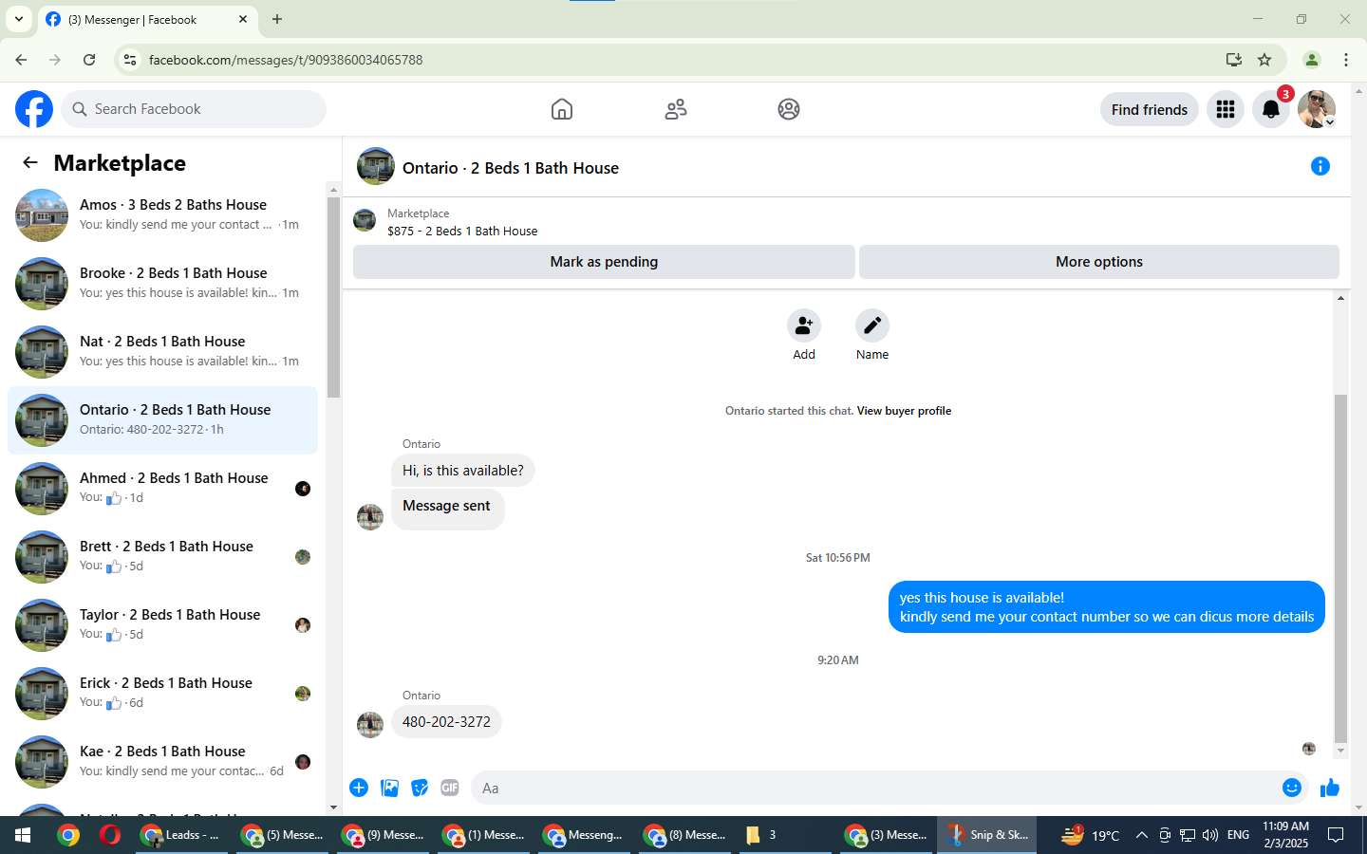Open the Friends icon in top navigation
Viewport: 1367px width, 854px height.
tap(676, 109)
